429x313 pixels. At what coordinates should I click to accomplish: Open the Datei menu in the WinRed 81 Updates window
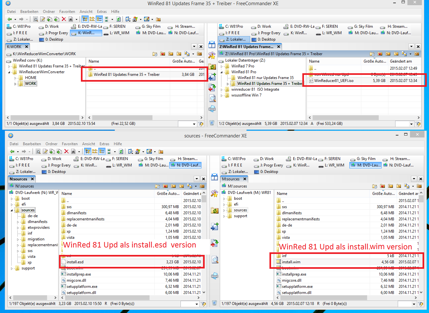pyautogui.click(x=11, y=12)
